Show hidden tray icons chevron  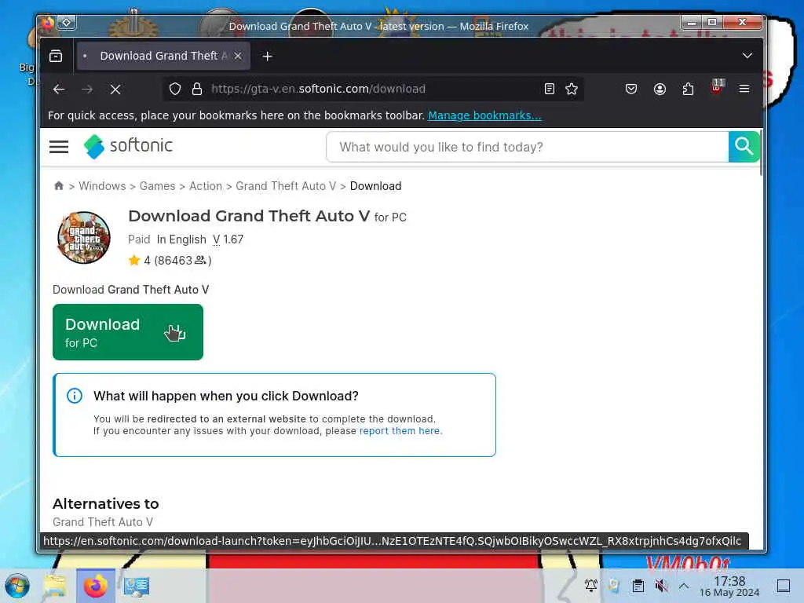pyautogui.click(x=684, y=586)
